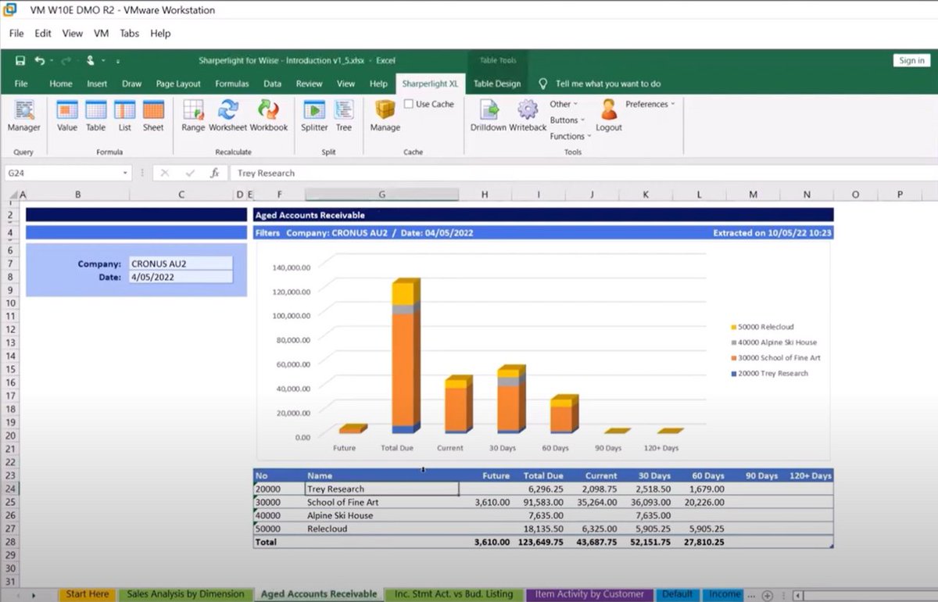Switch to the Start Here sheet
938x602 pixels.
[x=87, y=594]
